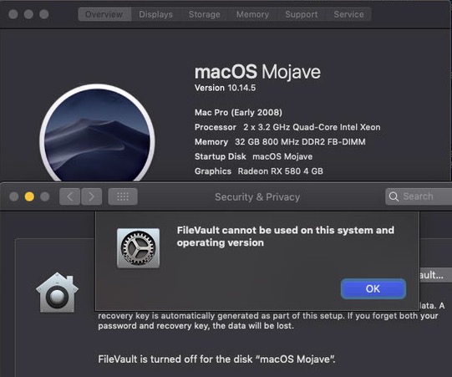Viewport: 452px width, 377px height.
Task: Select the Startup Disk macOS Mojave value
Action: coord(282,156)
